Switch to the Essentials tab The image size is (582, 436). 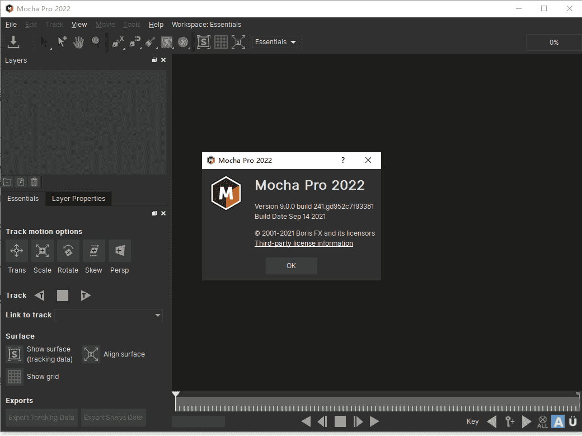tap(23, 198)
